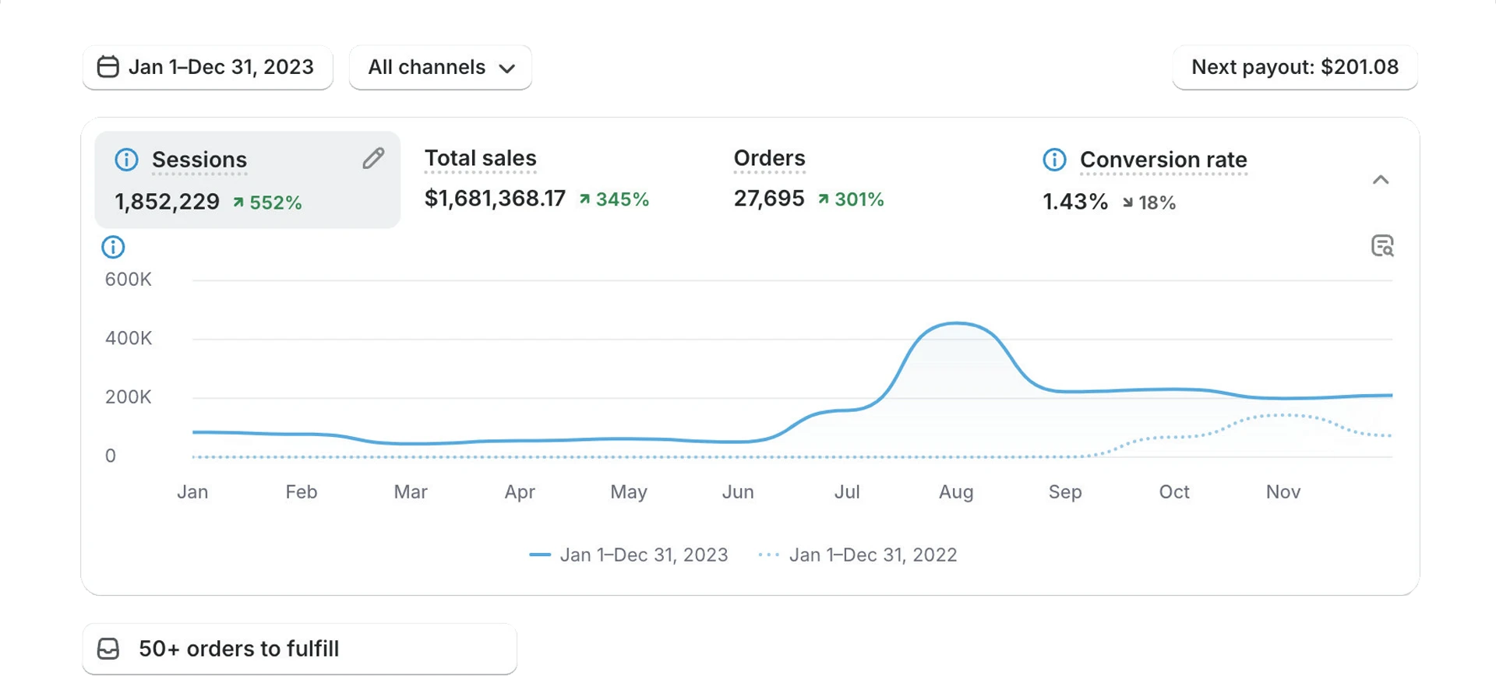Screen dimensions: 1496x676
Task: Select the Conversion rate metric tab
Action: tap(1145, 181)
